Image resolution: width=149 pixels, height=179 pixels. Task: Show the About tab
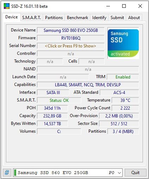[134, 18]
